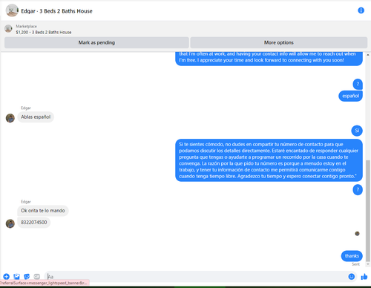This screenshot has height=288, width=371.
Task: Open the emoji picker
Action: [351, 276]
